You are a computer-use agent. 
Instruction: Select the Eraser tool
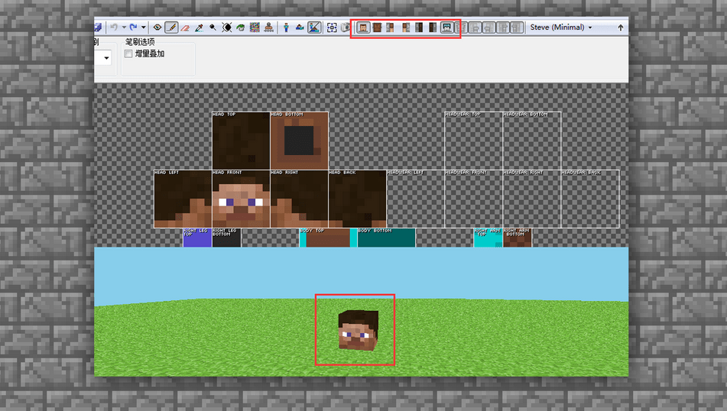pos(185,28)
